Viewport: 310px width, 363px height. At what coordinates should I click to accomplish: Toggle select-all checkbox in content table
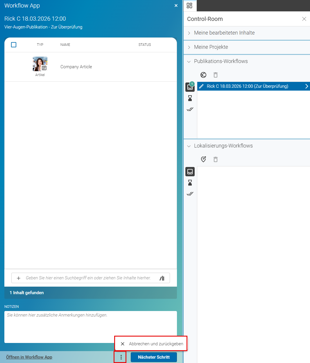pos(14,45)
